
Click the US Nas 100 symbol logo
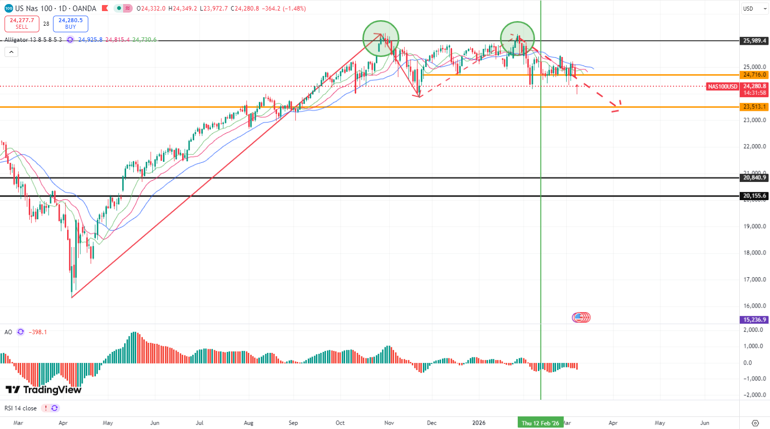tap(9, 8)
